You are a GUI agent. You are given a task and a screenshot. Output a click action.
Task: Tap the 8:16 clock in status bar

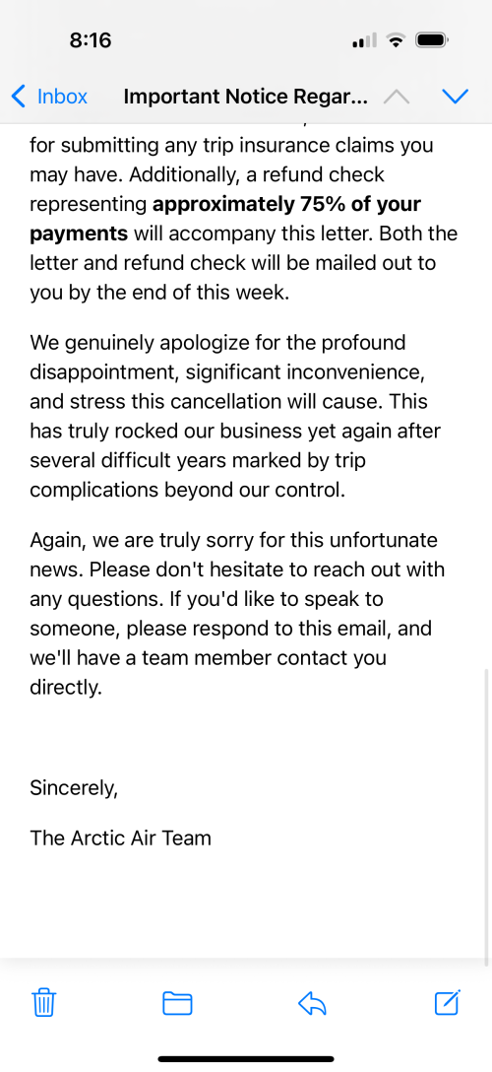point(91,40)
